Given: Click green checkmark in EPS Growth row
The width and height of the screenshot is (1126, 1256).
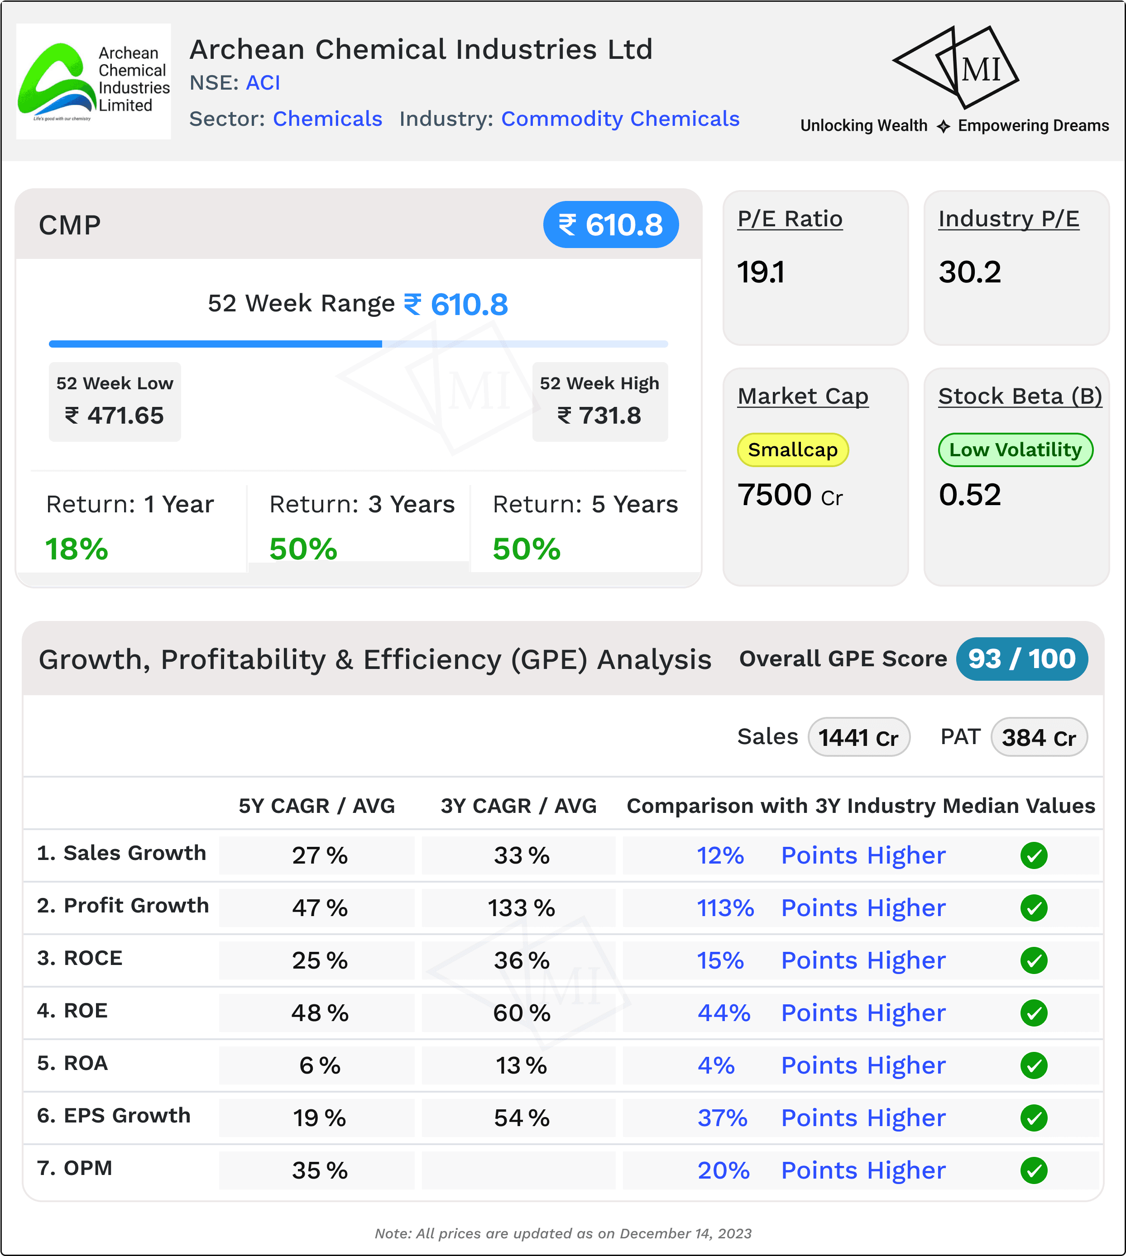Looking at the screenshot, I should (1033, 1118).
